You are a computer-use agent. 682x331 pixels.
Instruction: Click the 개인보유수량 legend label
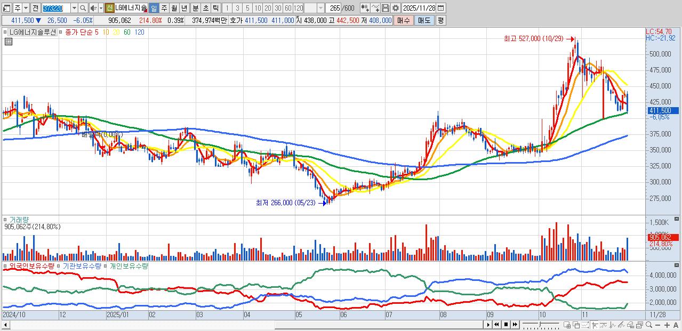[x=129, y=265]
